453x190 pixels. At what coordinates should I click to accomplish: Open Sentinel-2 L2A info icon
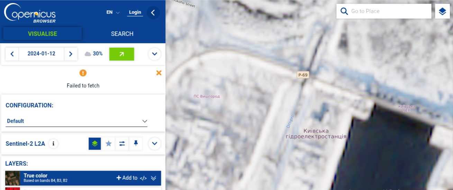pyautogui.click(x=53, y=143)
